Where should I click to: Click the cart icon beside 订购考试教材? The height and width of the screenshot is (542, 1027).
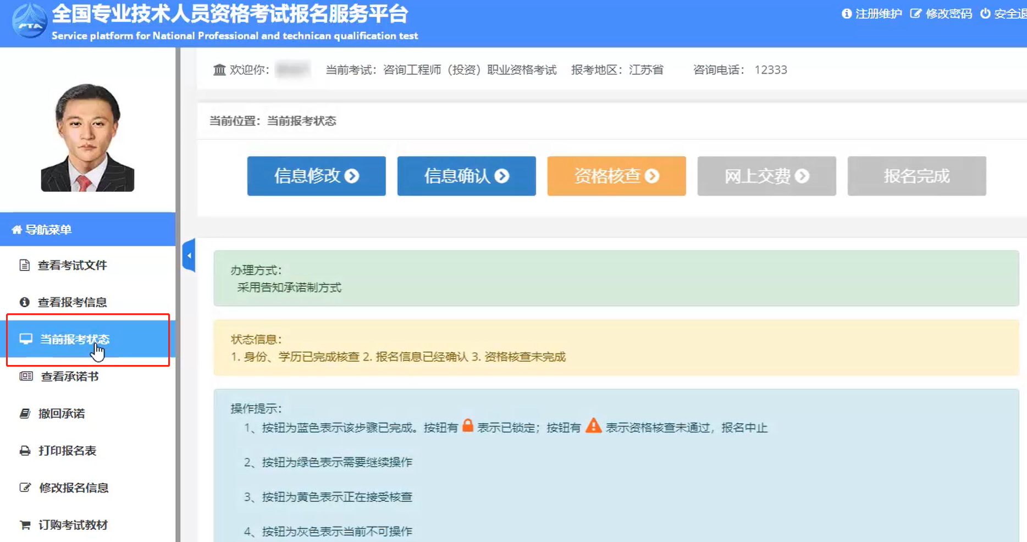25,525
